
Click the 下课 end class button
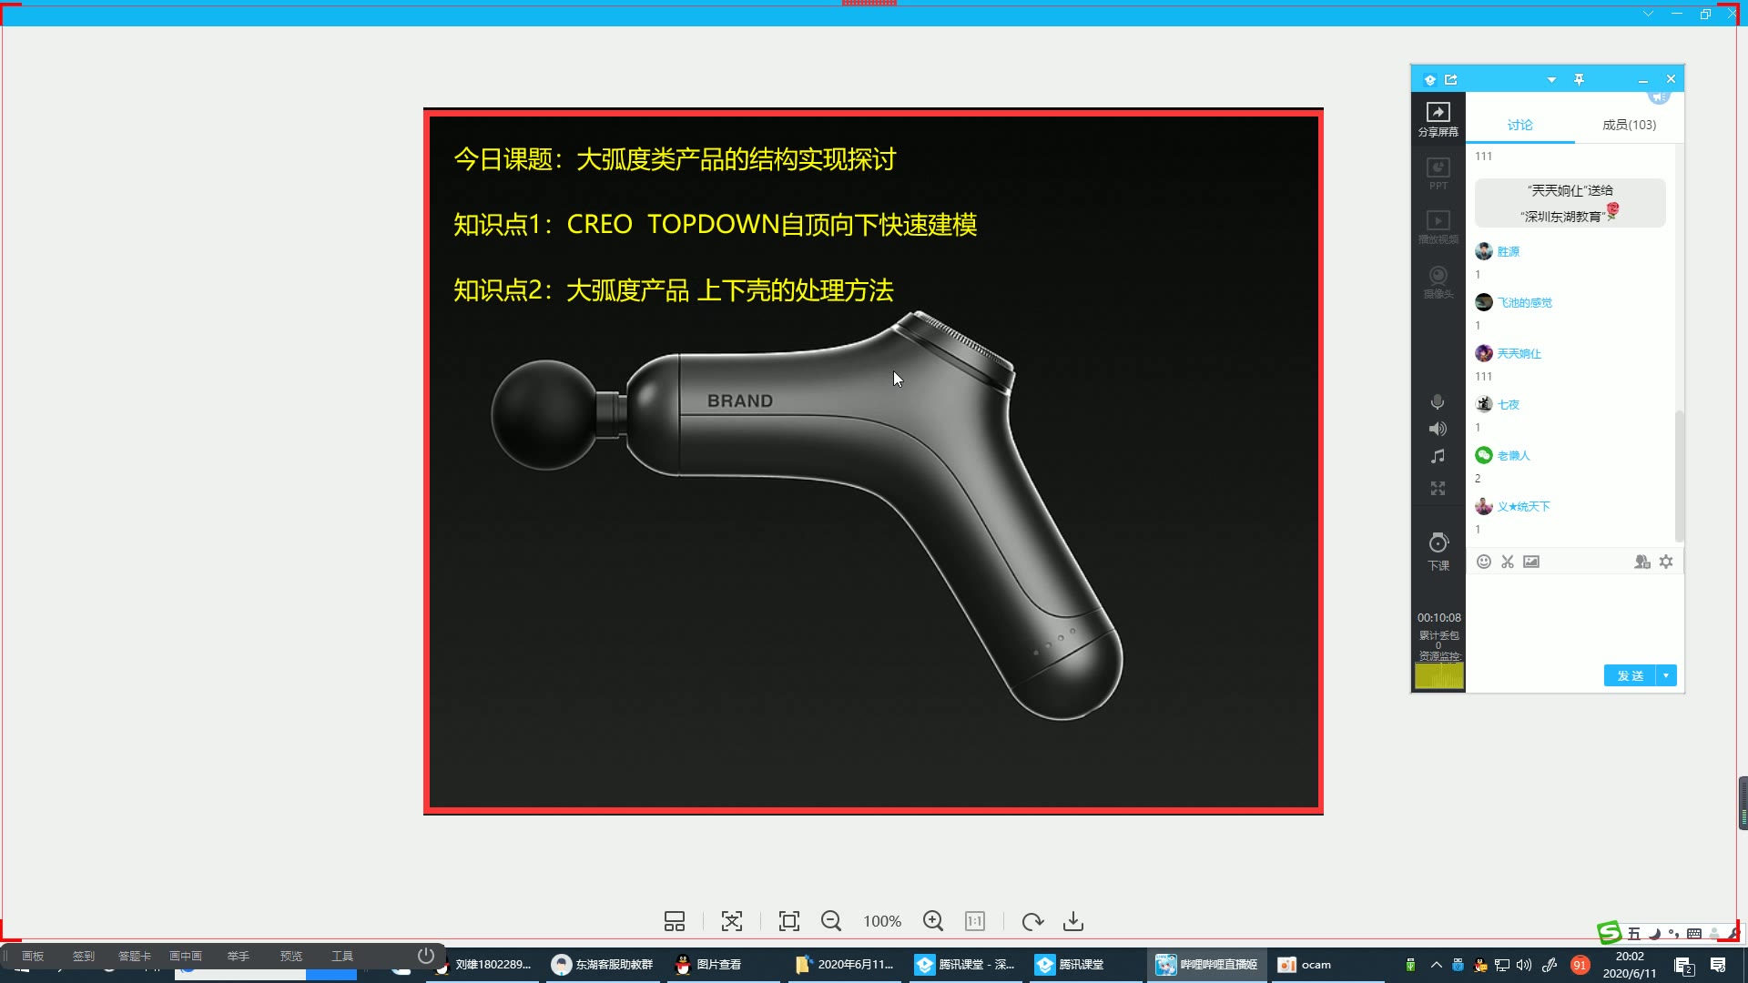pos(1438,552)
